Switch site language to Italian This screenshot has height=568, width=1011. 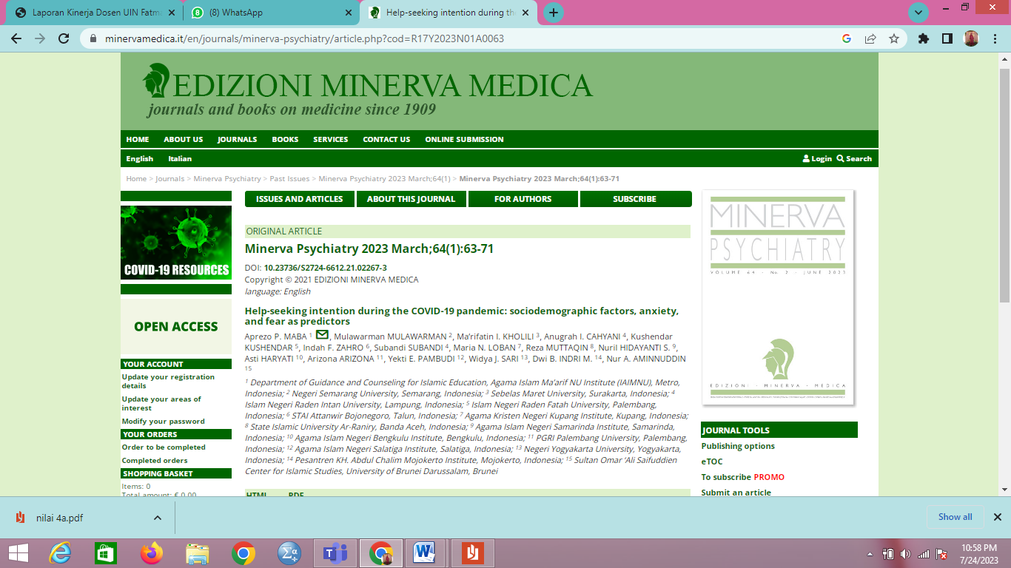coord(180,158)
